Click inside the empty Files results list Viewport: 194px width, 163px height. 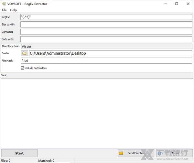tap(97, 113)
